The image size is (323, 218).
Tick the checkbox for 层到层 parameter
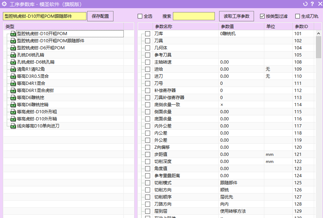(148, 211)
